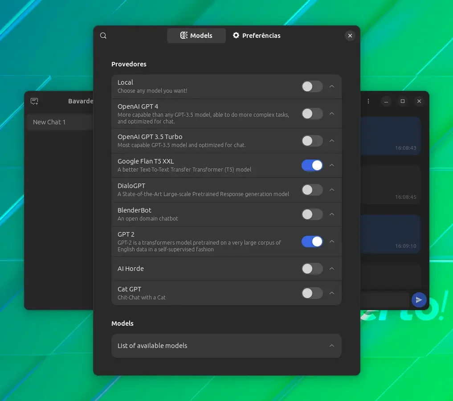Start a new chat via the Bavarder icon
Image resolution: width=453 pixels, height=401 pixels.
[x=34, y=101]
